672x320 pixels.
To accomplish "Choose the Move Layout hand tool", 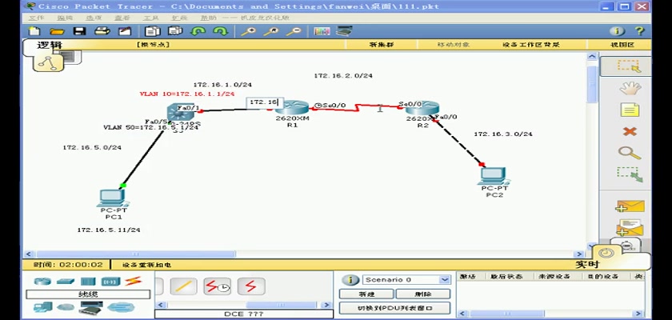I will pyautogui.click(x=630, y=88).
